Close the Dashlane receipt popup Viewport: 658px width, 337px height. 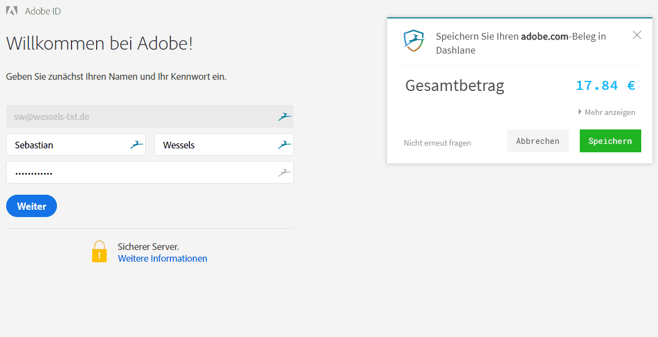637,35
